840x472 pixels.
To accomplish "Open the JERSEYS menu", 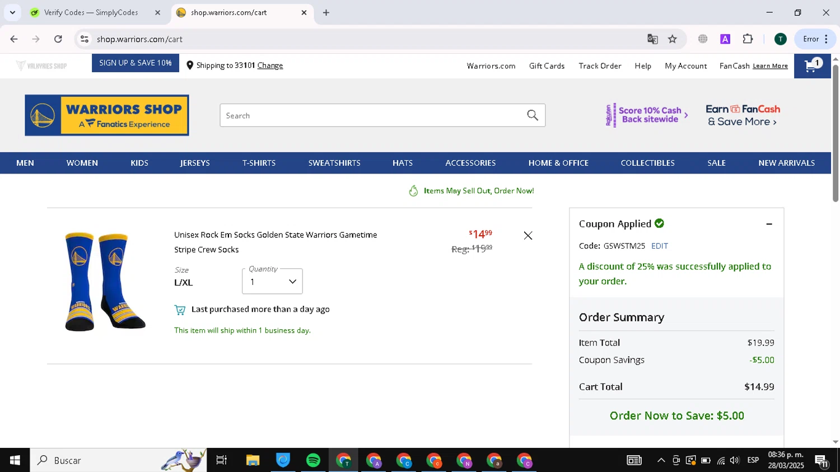I will coord(195,163).
